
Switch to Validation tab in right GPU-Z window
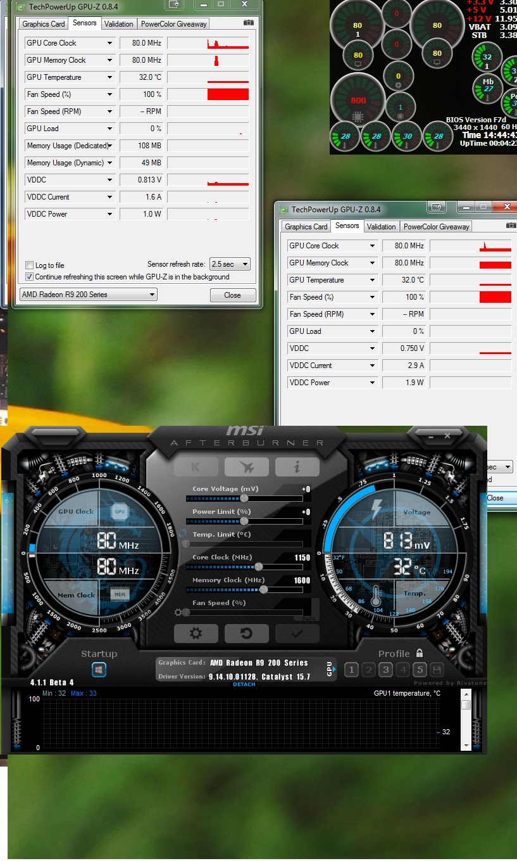pos(382,227)
